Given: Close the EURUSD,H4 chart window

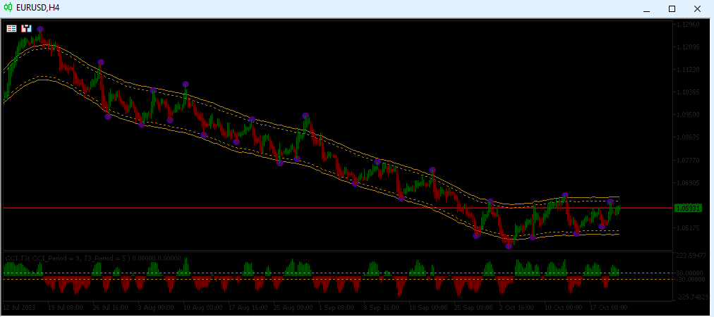Looking at the screenshot, I should pos(697,8).
